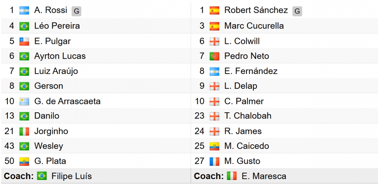Click the goalkeeper G badge next to A. Rossi
Screen dimensions: 378x186
[76, 11]
